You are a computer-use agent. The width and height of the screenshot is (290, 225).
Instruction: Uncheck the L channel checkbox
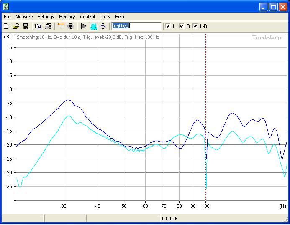168,26
